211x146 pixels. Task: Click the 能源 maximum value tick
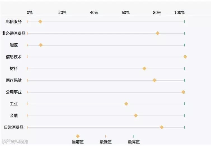click(x=184, y=45)
